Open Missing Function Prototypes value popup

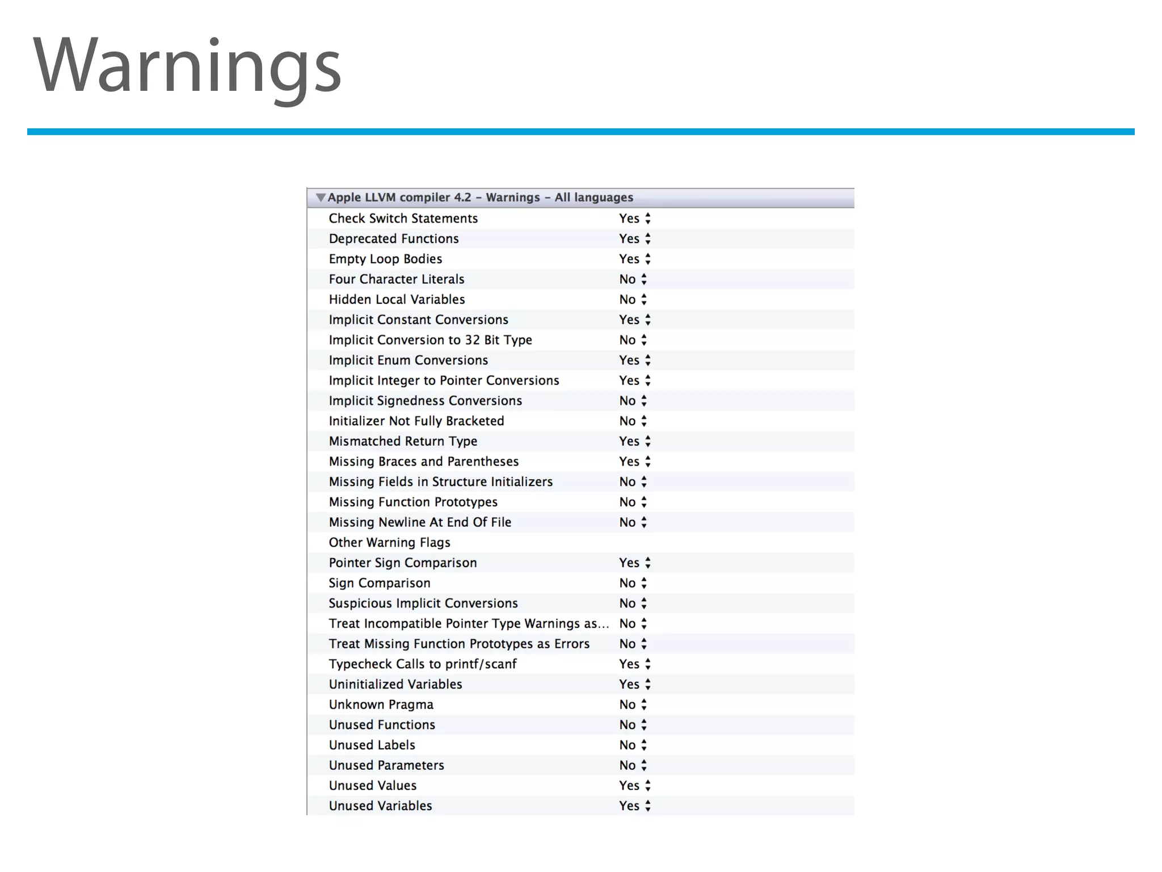click(633, 502)
